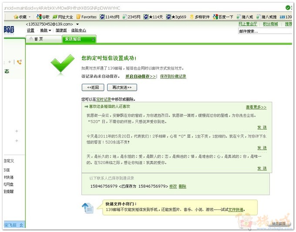Open the 谷歌 bookmark
This screenshot has width=296, height=232.
coord(43,17)
